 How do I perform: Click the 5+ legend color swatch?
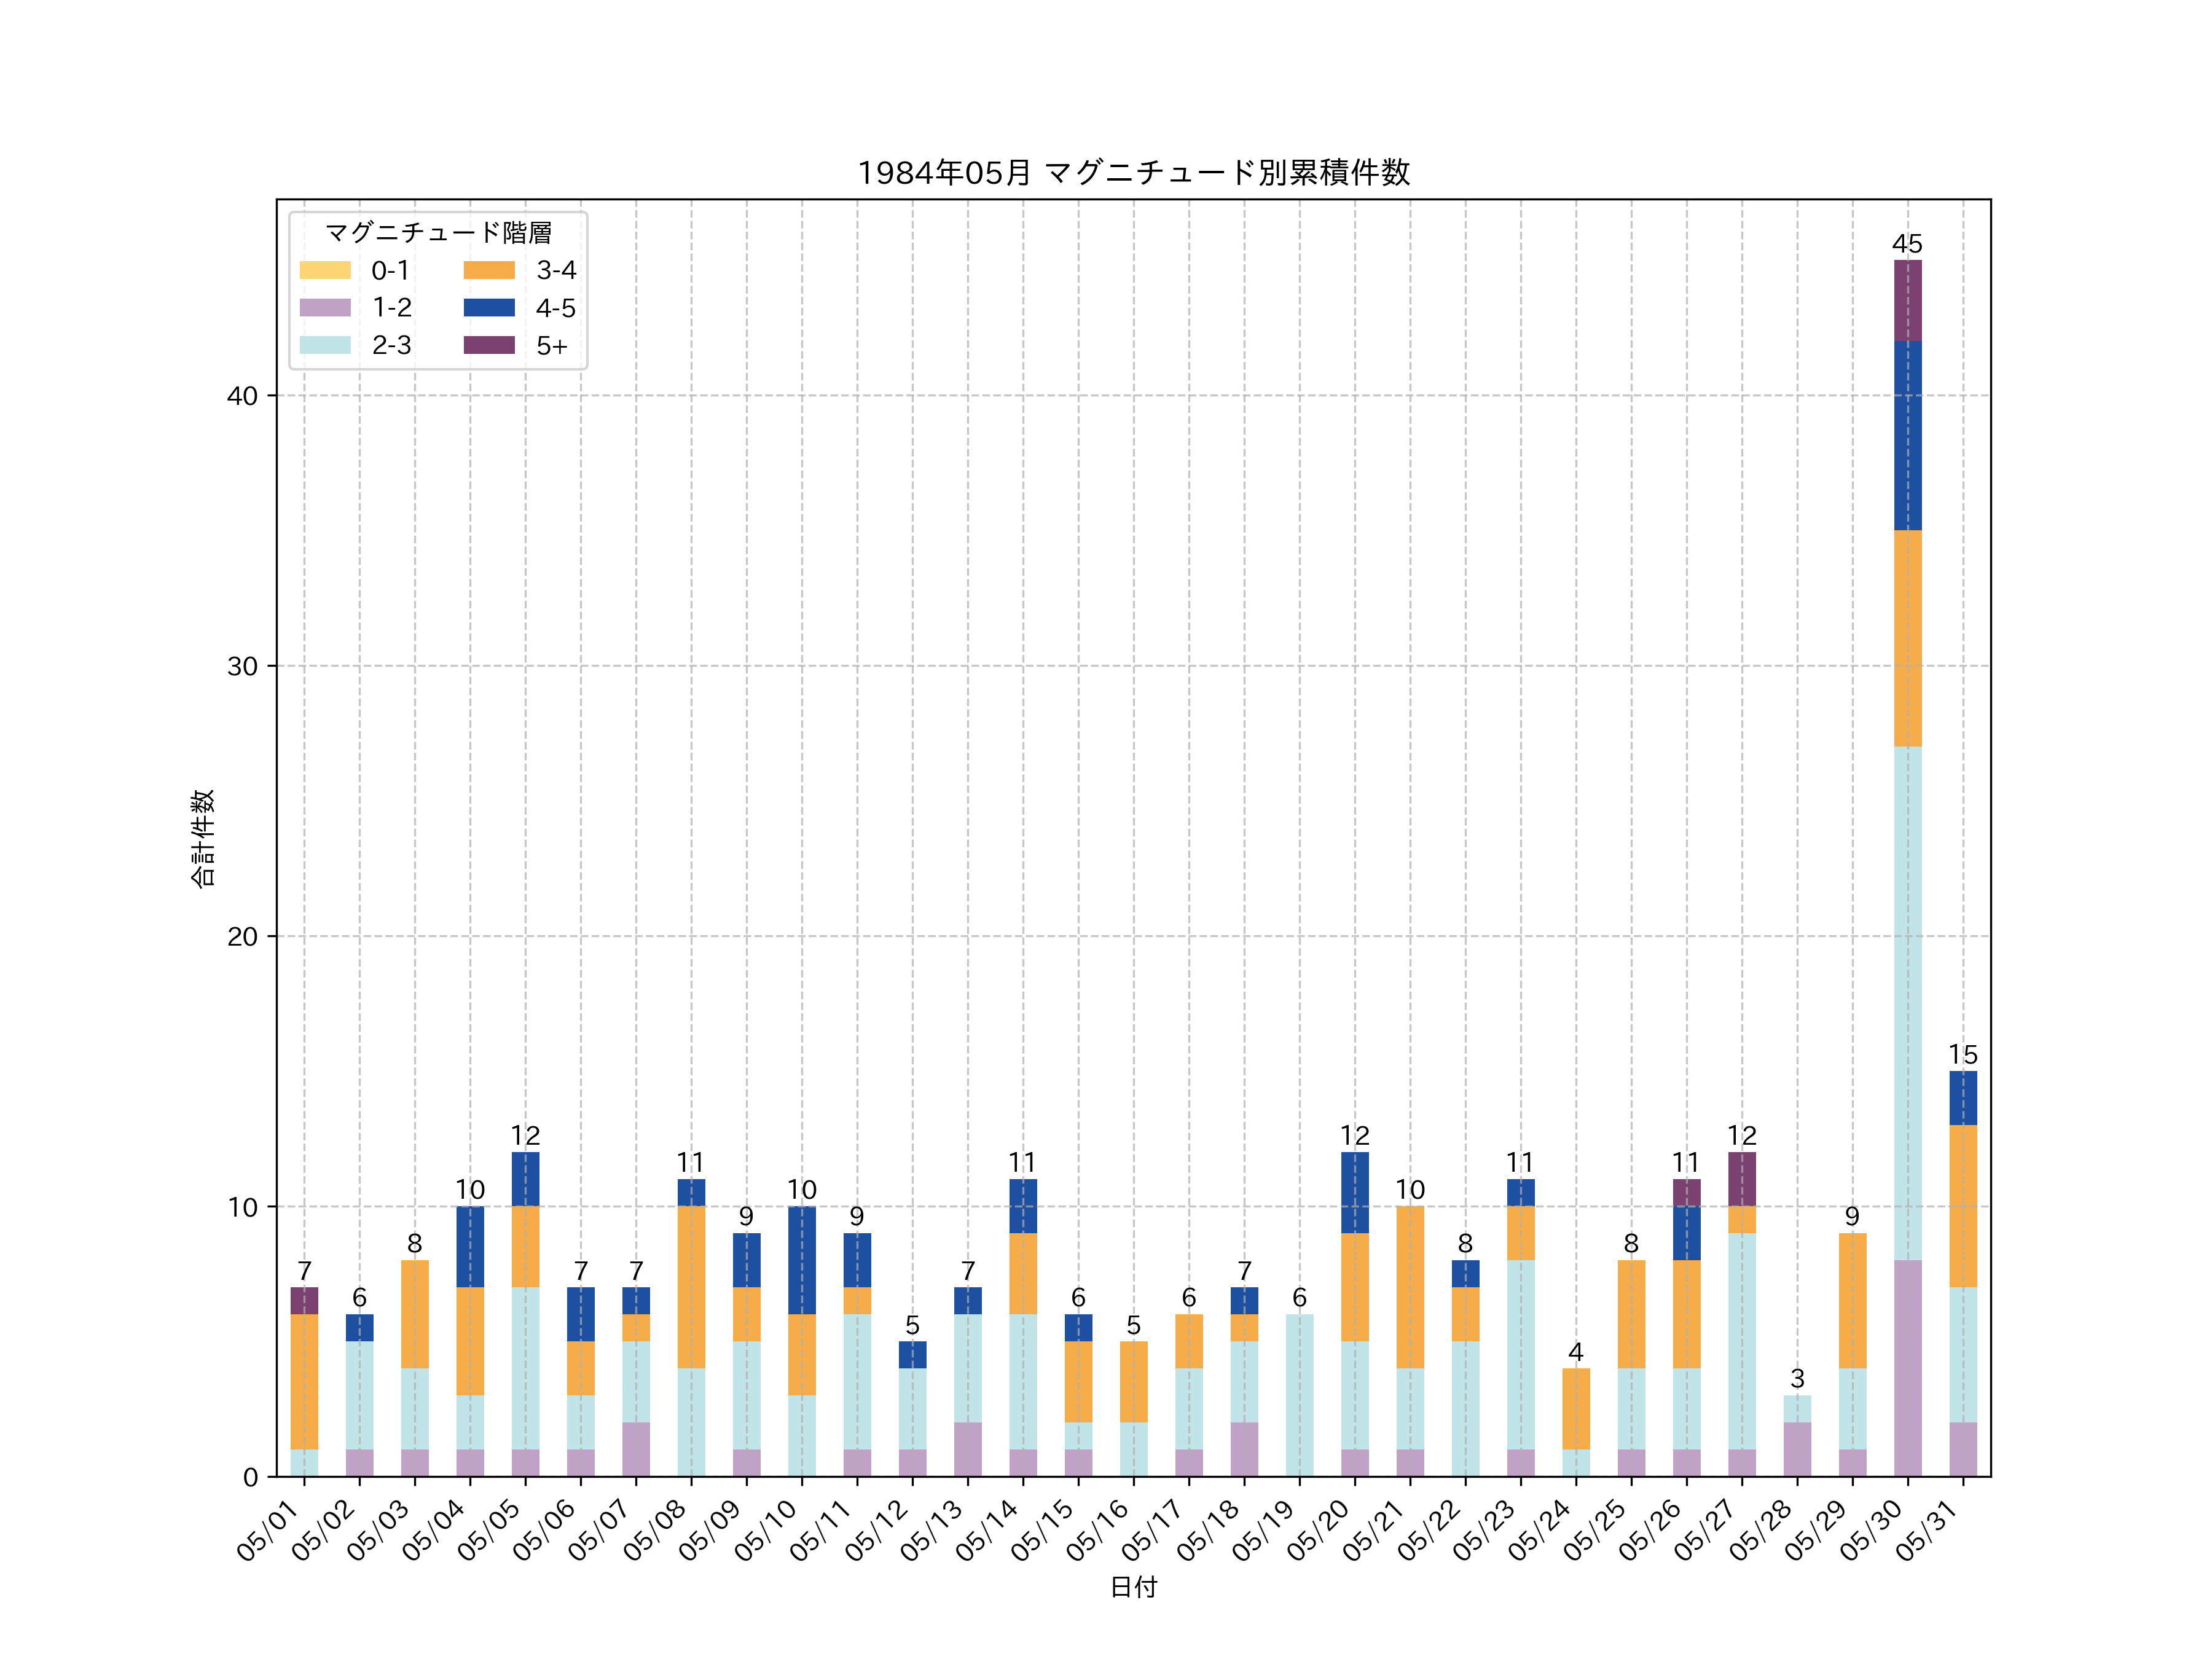pyautogui.click(x=489, y=345)
